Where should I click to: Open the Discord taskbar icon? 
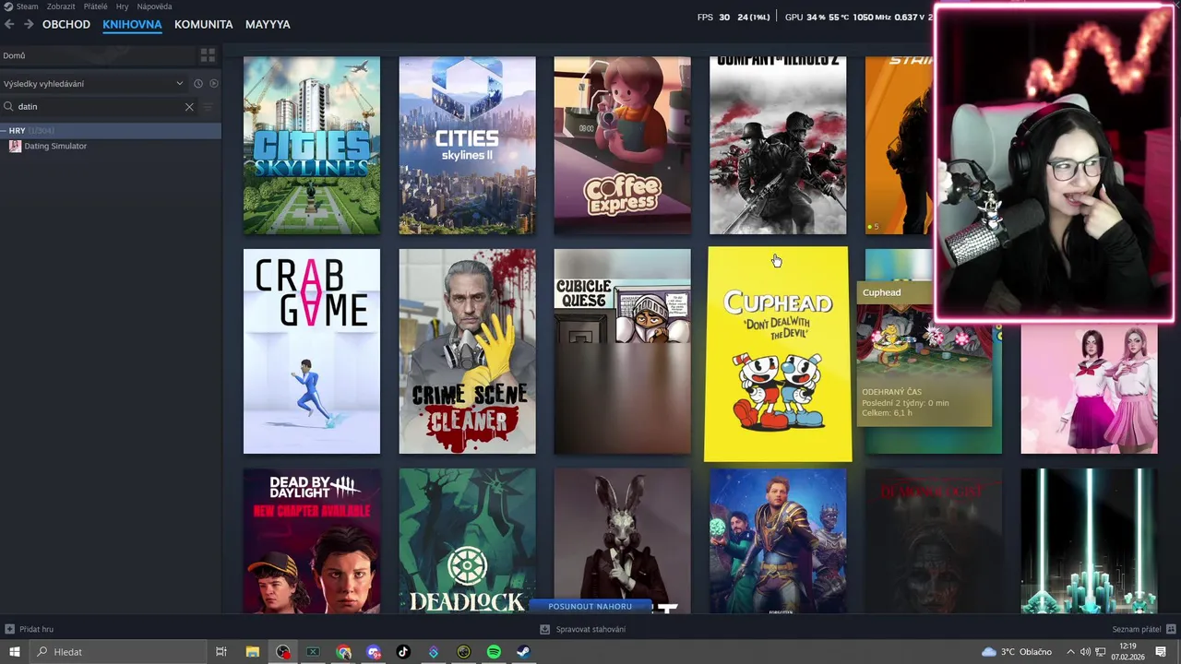pos(374,652)
